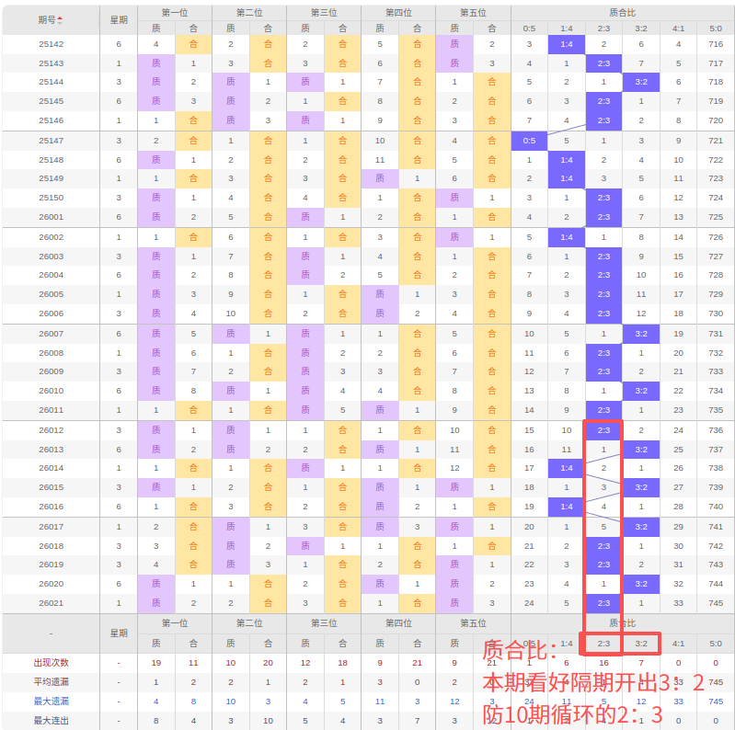Select the top 第五位 header tab
735x730 pixels.
(473, 13)
